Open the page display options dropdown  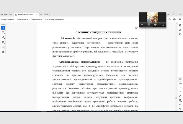(x=180, y=101)
